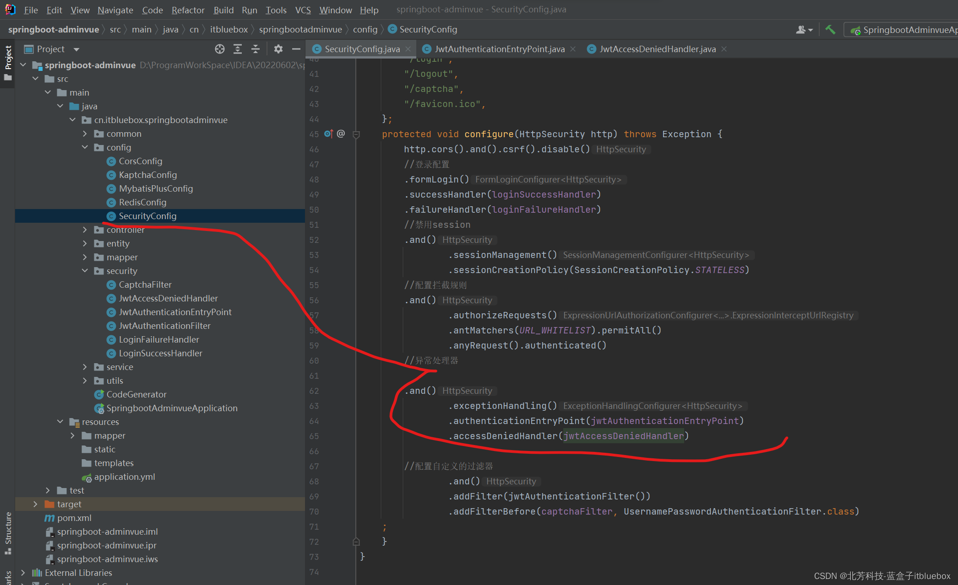
Task: Click the locate/select opened file target icon
Action: pos(220,49)
